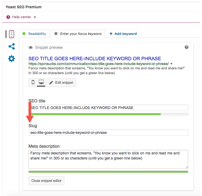Open the advanced settings gear icon

pyautogui.click(x=11, y=59)
